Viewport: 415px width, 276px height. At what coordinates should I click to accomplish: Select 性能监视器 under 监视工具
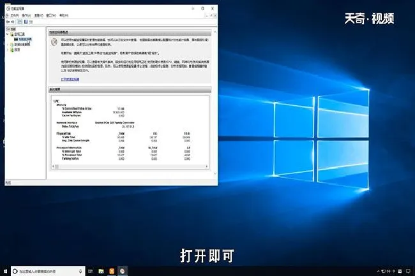23,39
